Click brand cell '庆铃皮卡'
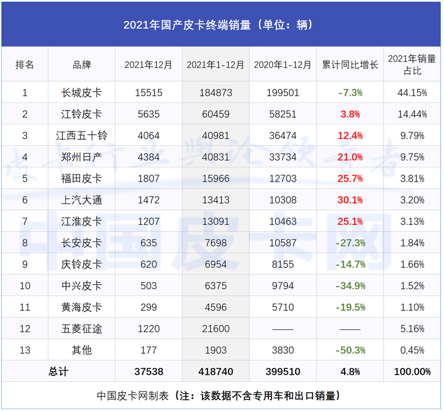 pyautogui.click(x=82, y=264)
